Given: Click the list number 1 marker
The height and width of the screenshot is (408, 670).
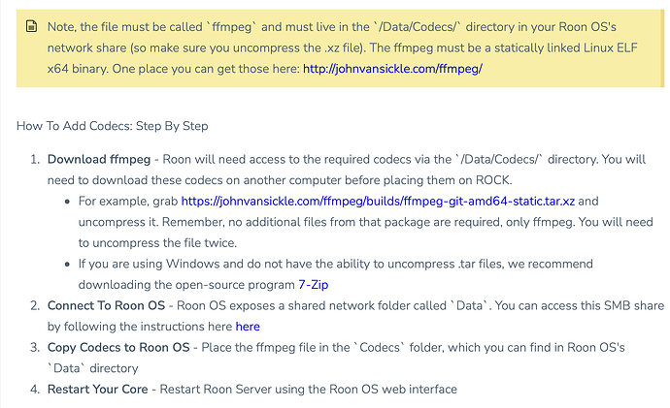Looking at the screenshot, I should tap(35, 160).
